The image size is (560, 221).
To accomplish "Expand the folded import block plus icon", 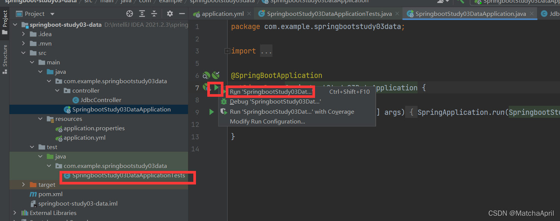I will [227, 51].
